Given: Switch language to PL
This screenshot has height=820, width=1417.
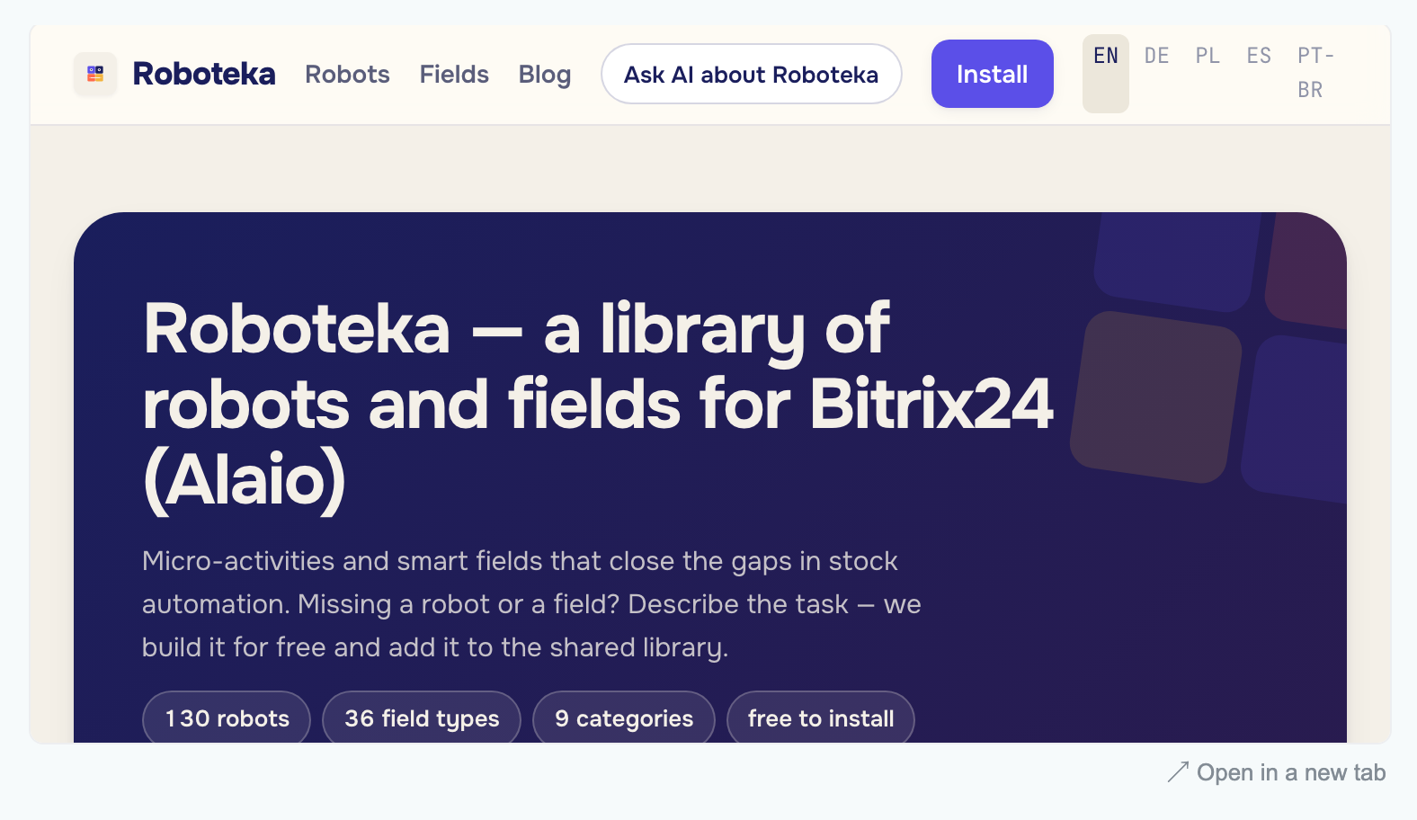Looking at the screenshot, I should tap(1208, 56).
